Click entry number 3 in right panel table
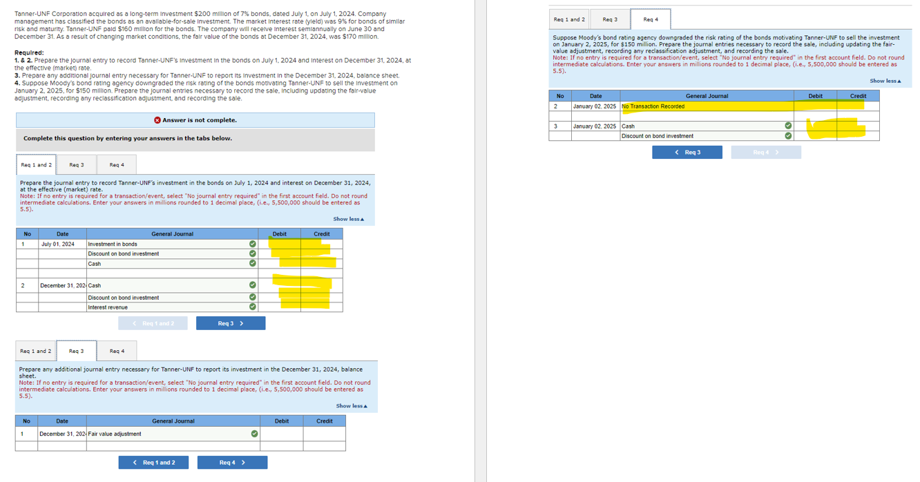Screen dimensions: 920x482 tap(559, 126)
